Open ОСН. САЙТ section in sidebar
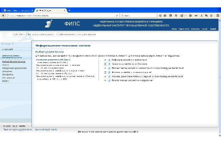The width and height of the screenshot is (221, 166). pyautogui.click(x=7, y=49)
